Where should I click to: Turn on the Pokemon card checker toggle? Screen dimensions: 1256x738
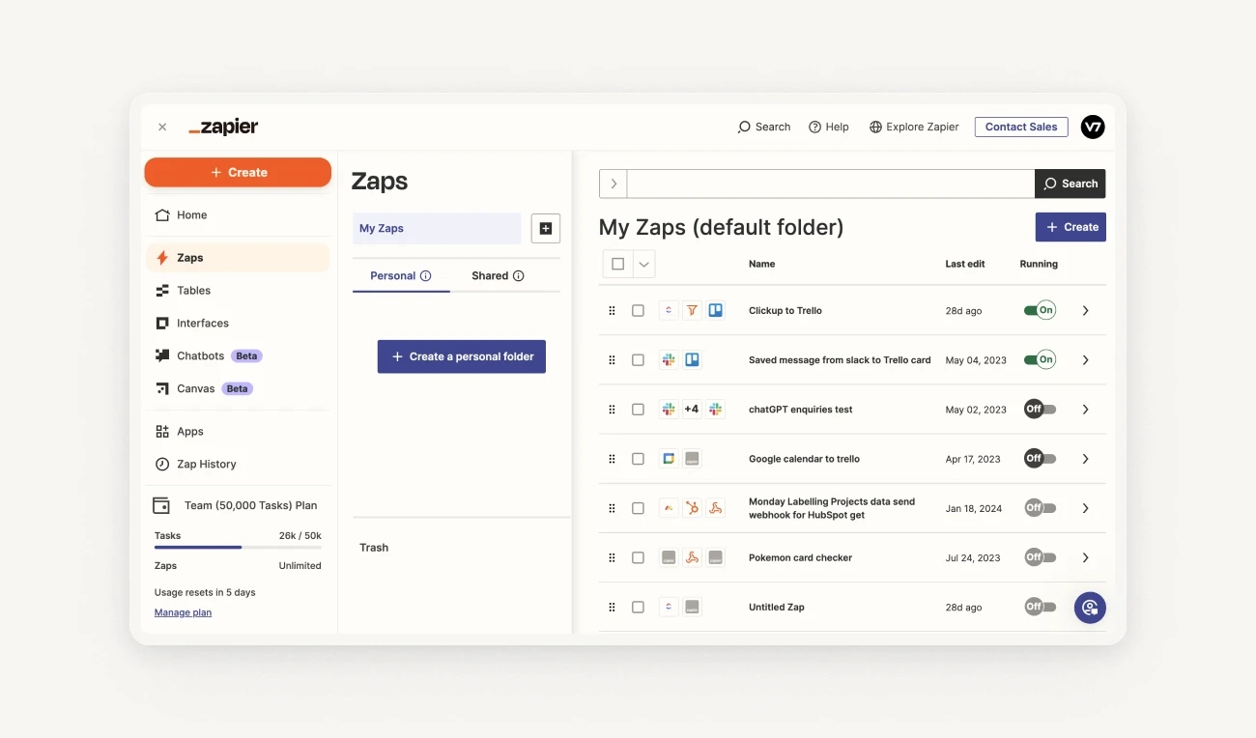pyautogui.click(x=1040, y=557)
